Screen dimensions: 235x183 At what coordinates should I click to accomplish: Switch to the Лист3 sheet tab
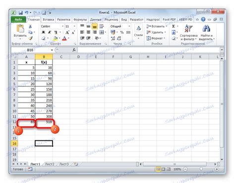pos(64,164)
